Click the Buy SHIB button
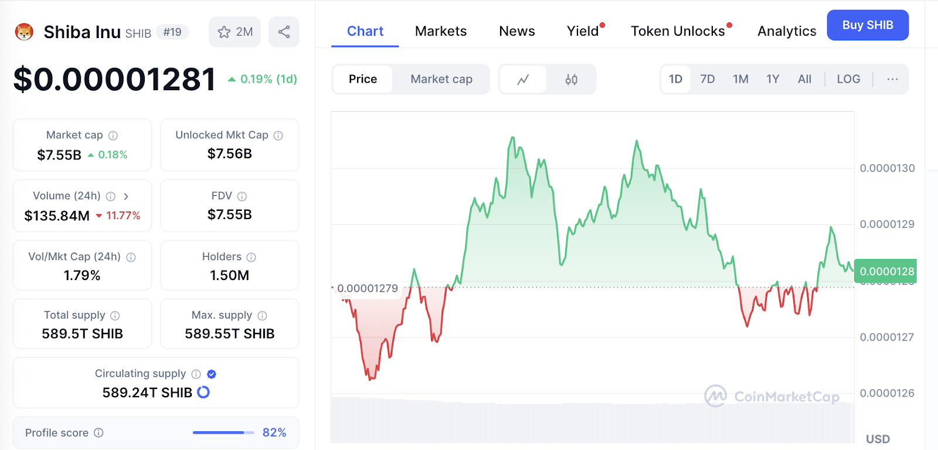 pyautogui.click(x=868, y=25)
